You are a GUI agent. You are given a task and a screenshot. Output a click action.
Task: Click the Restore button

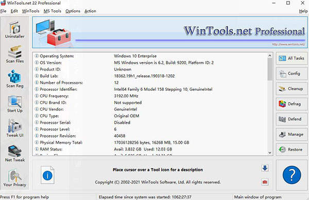[291, 149]
